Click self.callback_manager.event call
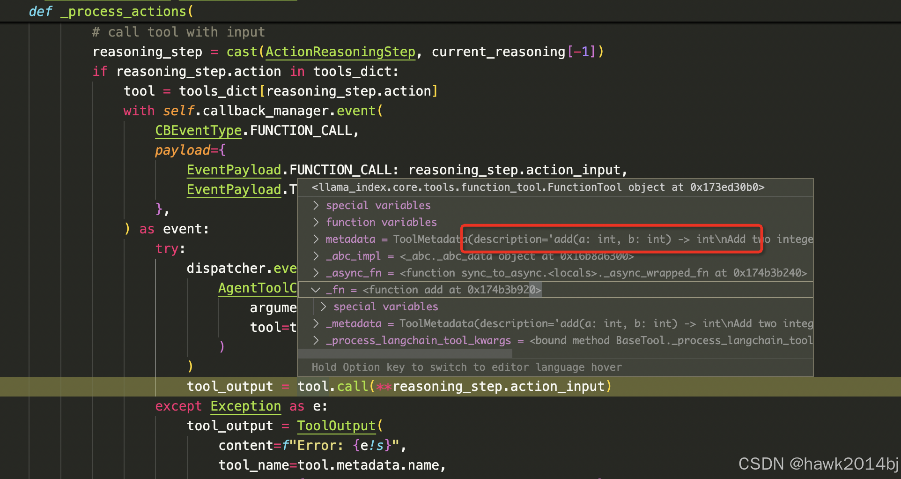This screenshot has height=479, width=901. coord(273,111)
